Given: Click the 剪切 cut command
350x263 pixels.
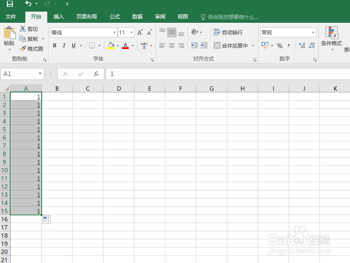Looking at the screenshot, I should tap(30, 29).
